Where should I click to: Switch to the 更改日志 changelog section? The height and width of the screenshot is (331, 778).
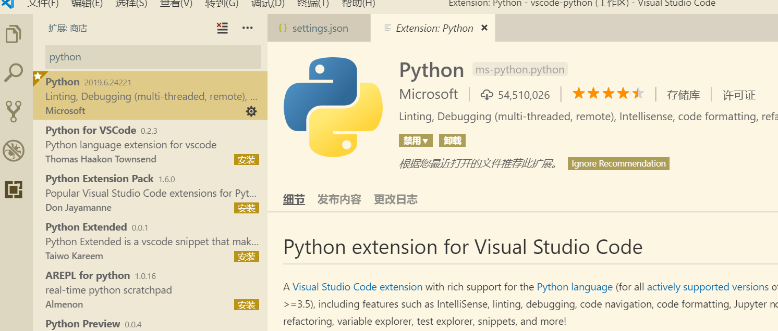(395, 199)
